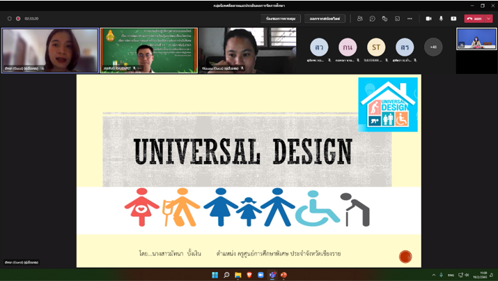
Task: Select the ST participant avatar
Action: click(x=376, y=47)
